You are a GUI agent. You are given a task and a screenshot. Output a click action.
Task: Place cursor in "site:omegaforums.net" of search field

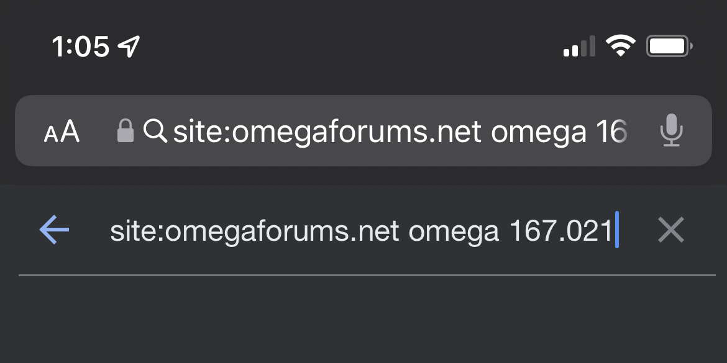(x=254, y=231)
